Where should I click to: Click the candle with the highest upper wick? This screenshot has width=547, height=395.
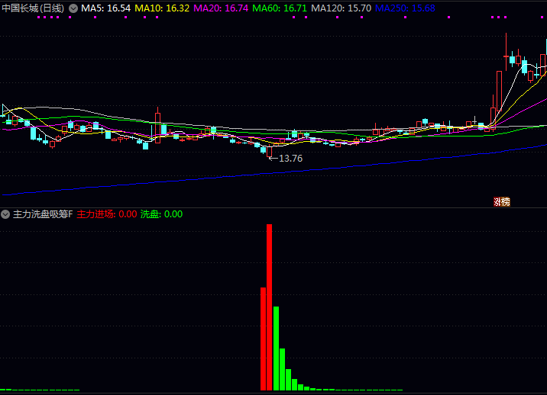click(507, 53)
